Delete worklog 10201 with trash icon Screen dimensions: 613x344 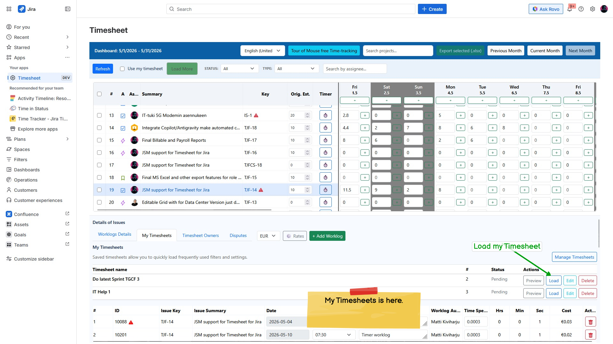tap(590, 335)
